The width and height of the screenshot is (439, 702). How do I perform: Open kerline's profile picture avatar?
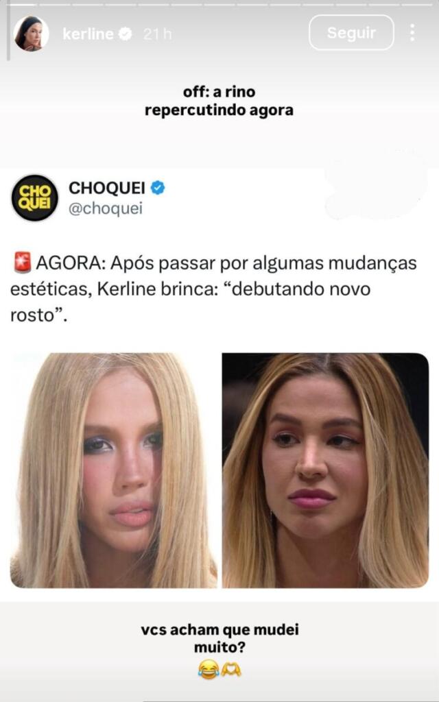[32, 34]
